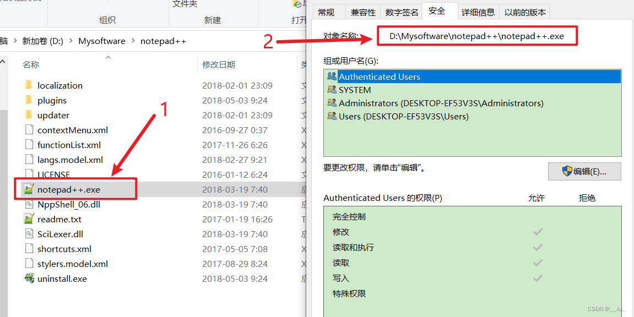Select the stylers.model.xml file name

coord(72,264)
